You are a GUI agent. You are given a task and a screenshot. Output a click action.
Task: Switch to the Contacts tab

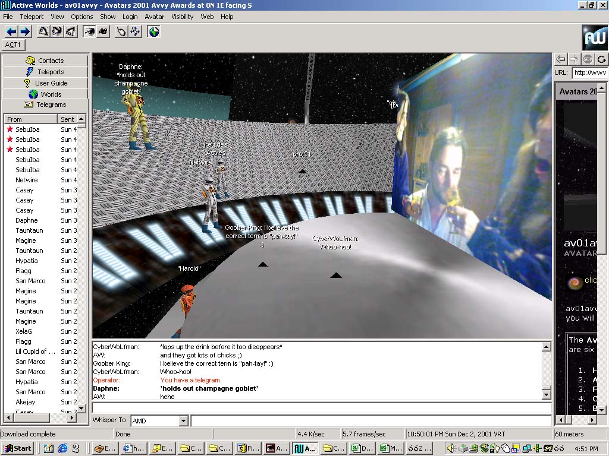(45, 61)
